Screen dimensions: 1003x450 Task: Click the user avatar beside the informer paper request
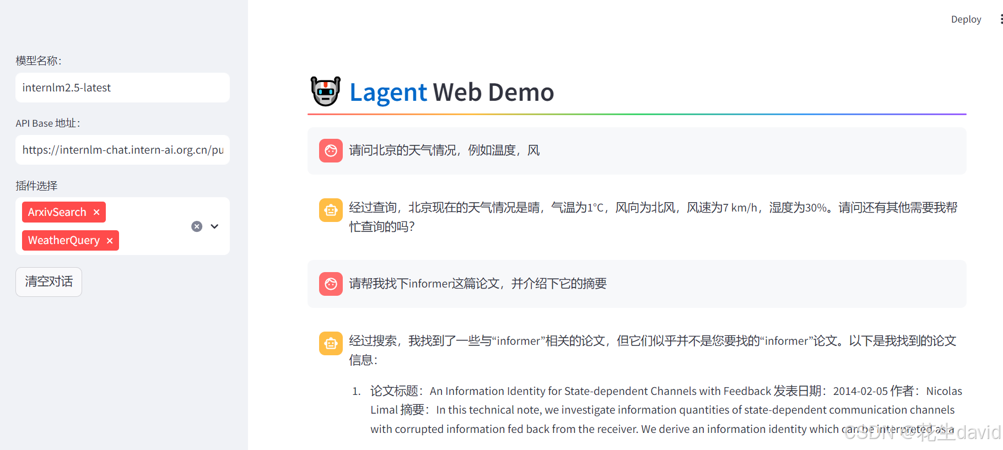tap(331, 284)
